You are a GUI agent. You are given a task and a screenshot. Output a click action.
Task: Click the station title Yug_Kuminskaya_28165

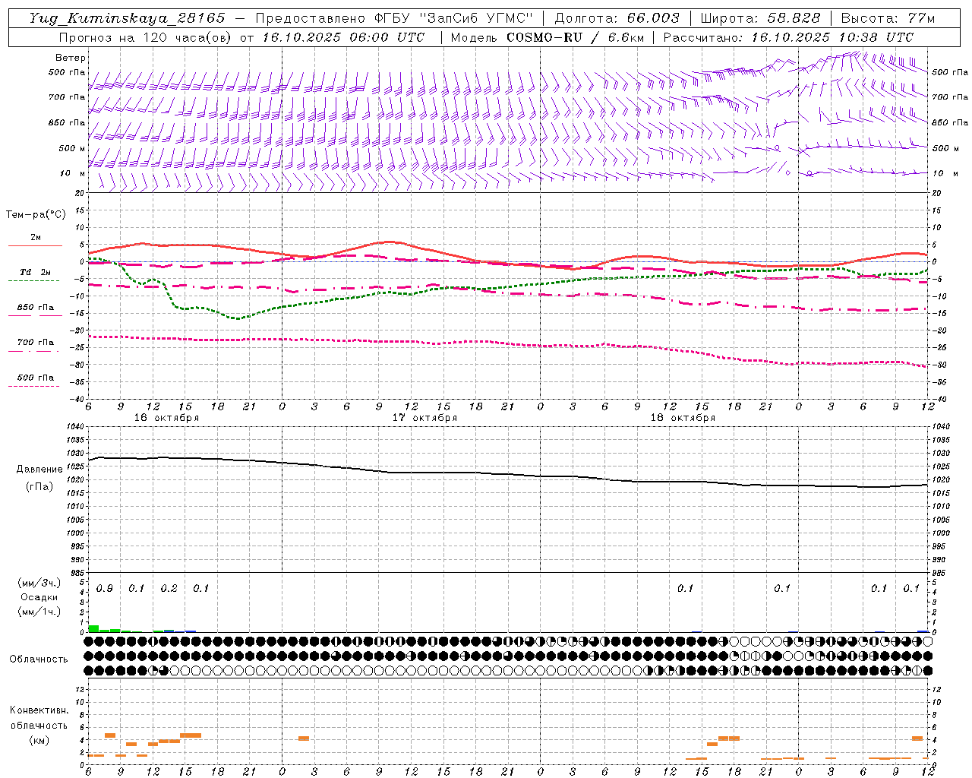coord(127,18)
